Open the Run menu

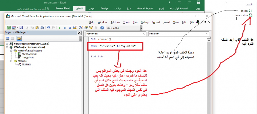[x=135, y=22]
